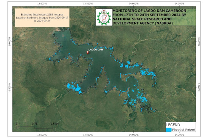Click the bottom 14.200°E longitude label
This screenshot has width=208, height=138.
pos(180,135)
